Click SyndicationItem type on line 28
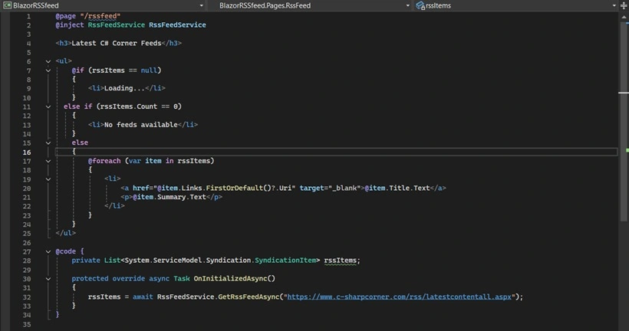The width and height of the screenshot is (629, 331). pyautogui.click(x=285, y=261)
